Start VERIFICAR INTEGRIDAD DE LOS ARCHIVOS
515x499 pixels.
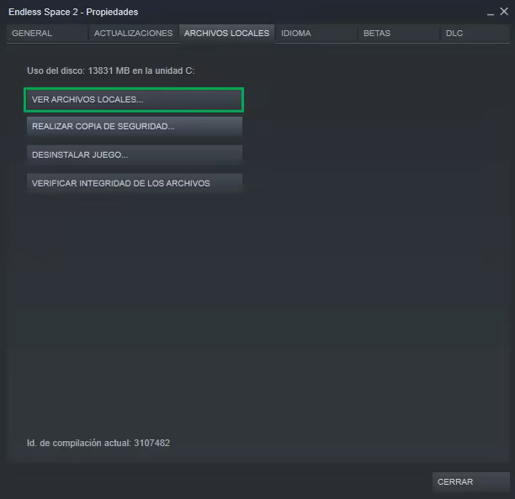[x=134, y=183]
